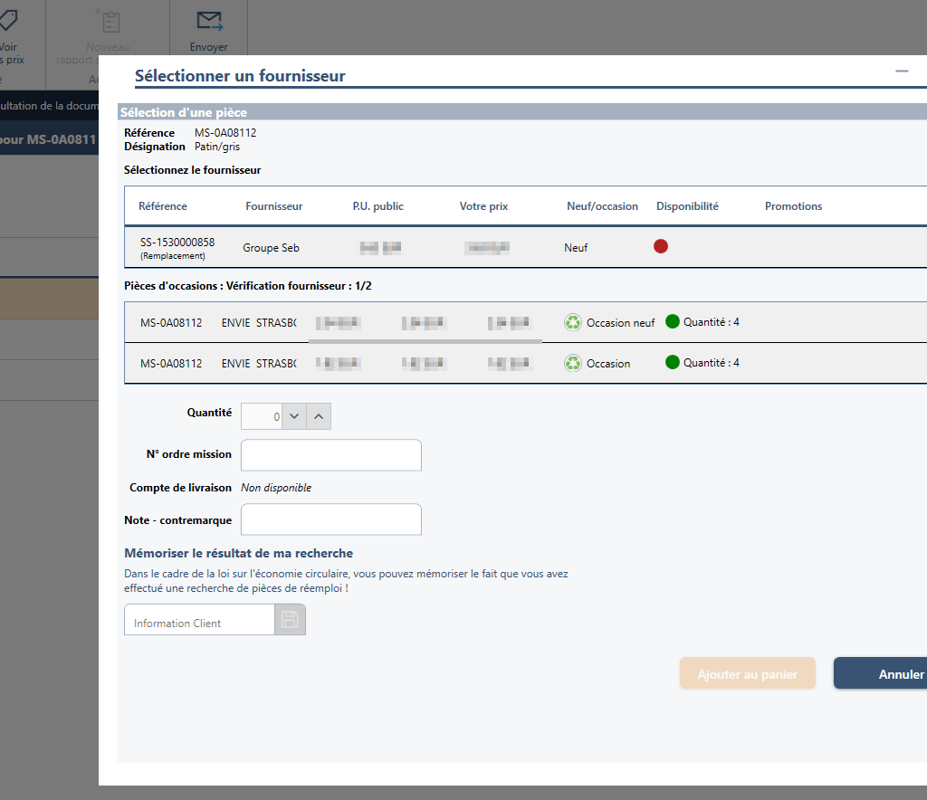
Task: Click red availability dot for Groupe Seb
Action: pyautogui.click(x=661, y=246)
